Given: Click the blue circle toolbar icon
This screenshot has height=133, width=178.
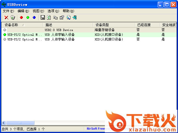Looking at the screenshot, I should tap(34, 17).
